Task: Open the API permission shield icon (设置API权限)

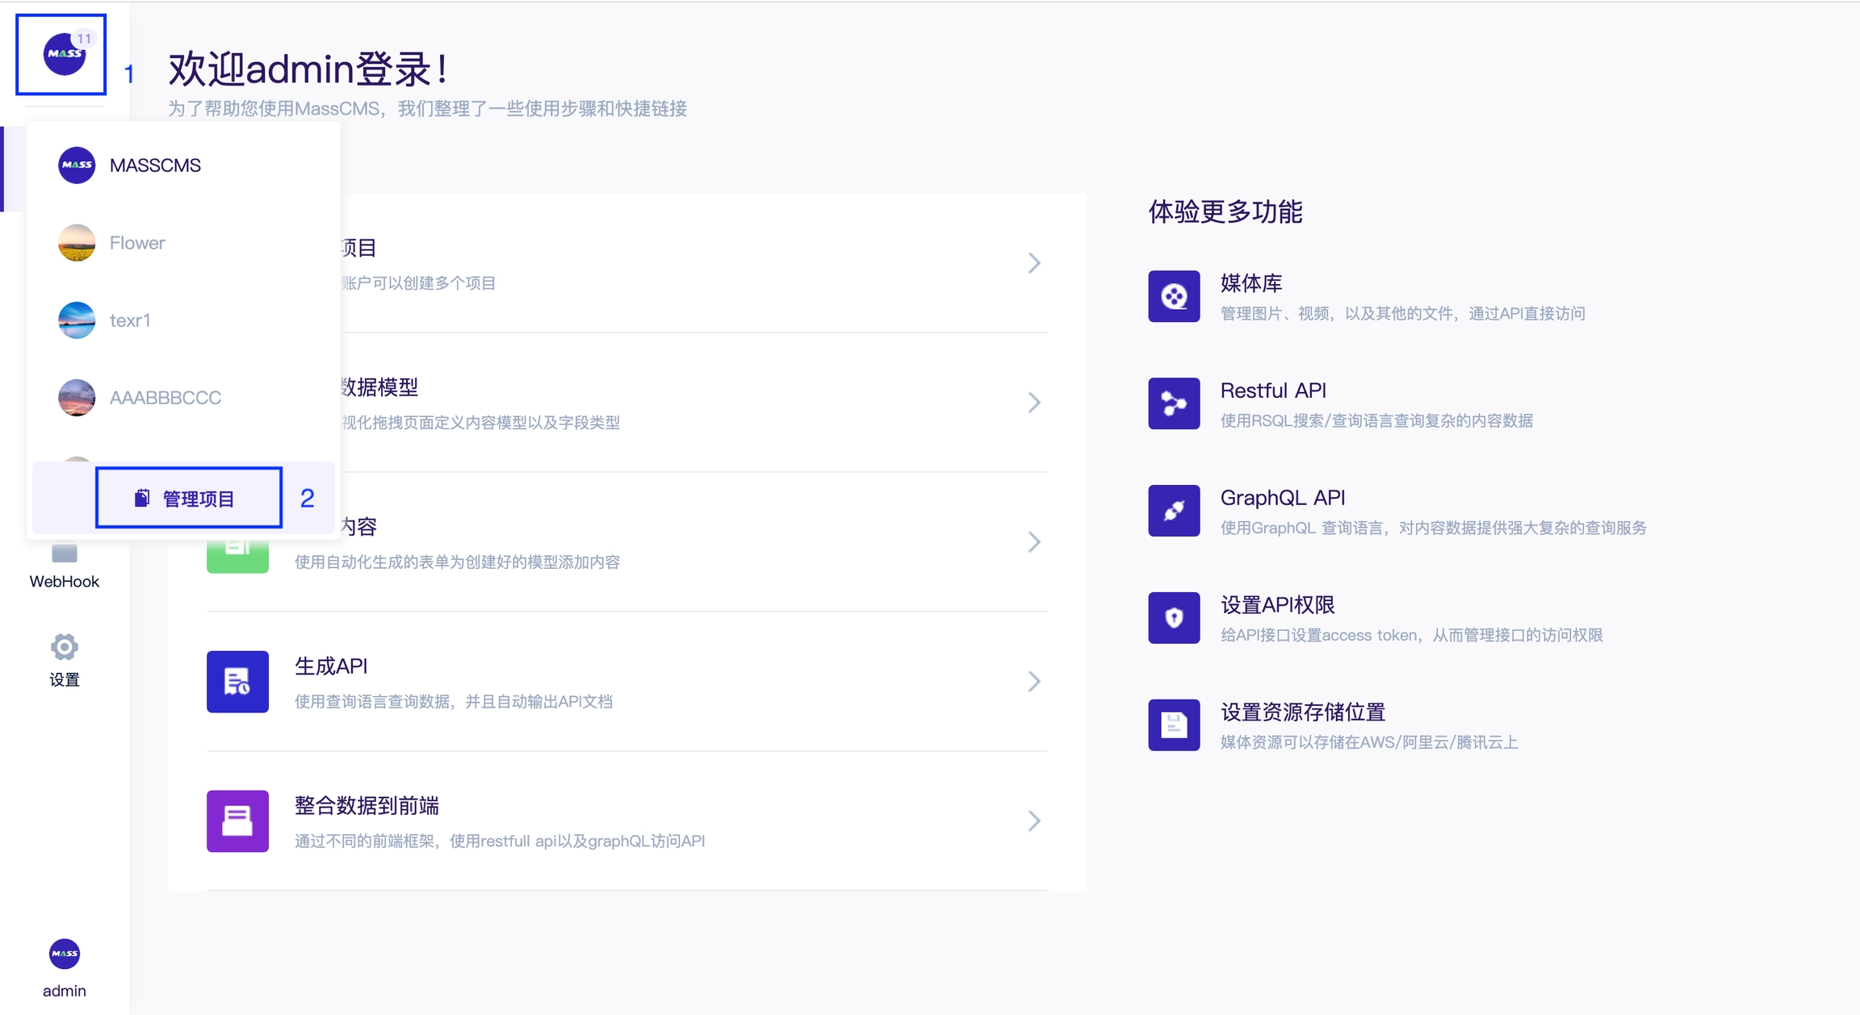Action: (1174, 618)
